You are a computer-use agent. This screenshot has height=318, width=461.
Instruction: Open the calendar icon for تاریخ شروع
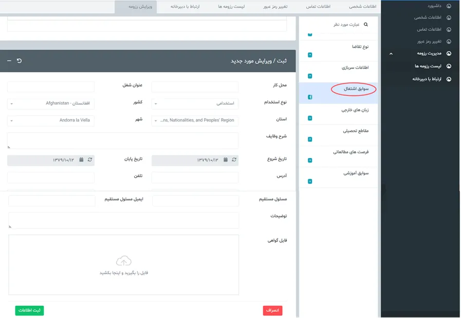225,160
